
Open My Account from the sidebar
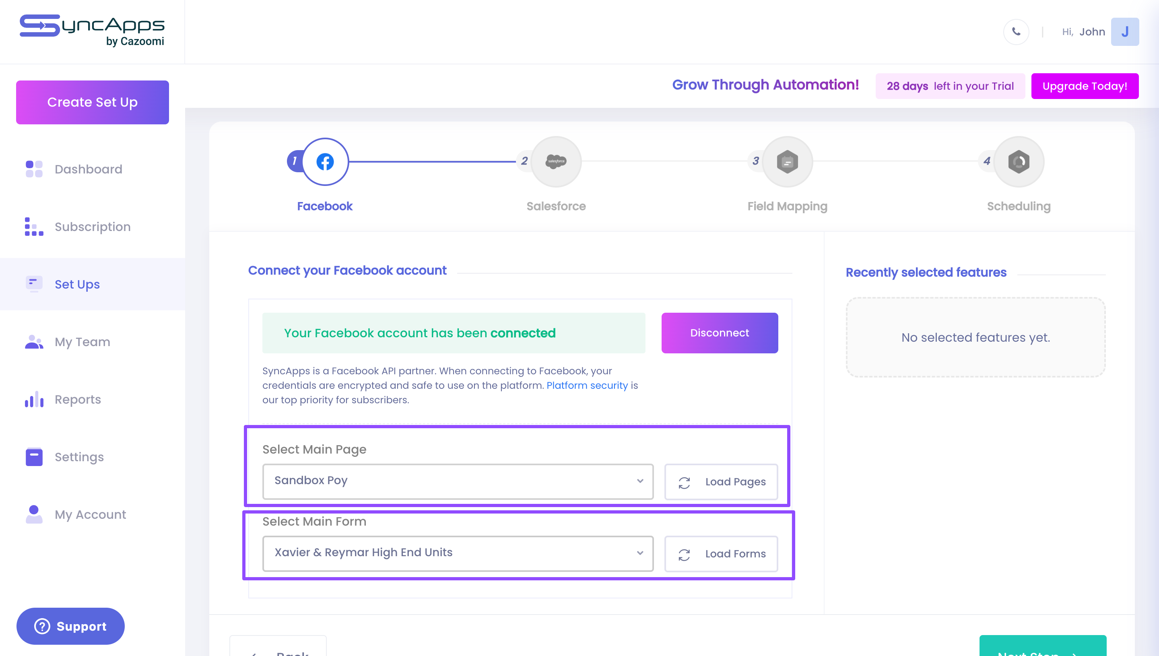coord(92,514)
